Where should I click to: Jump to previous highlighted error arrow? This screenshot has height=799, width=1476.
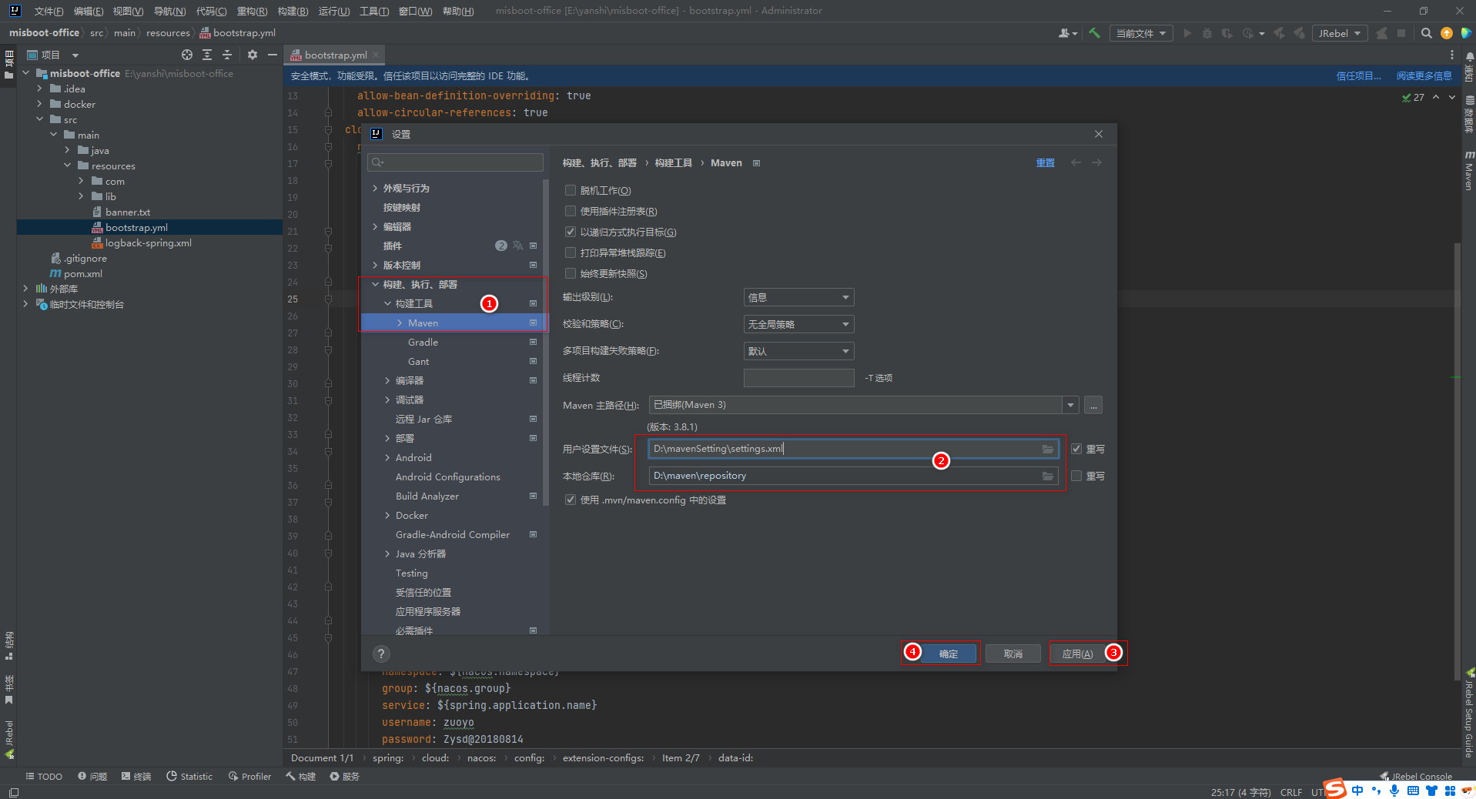point(1436,97)
